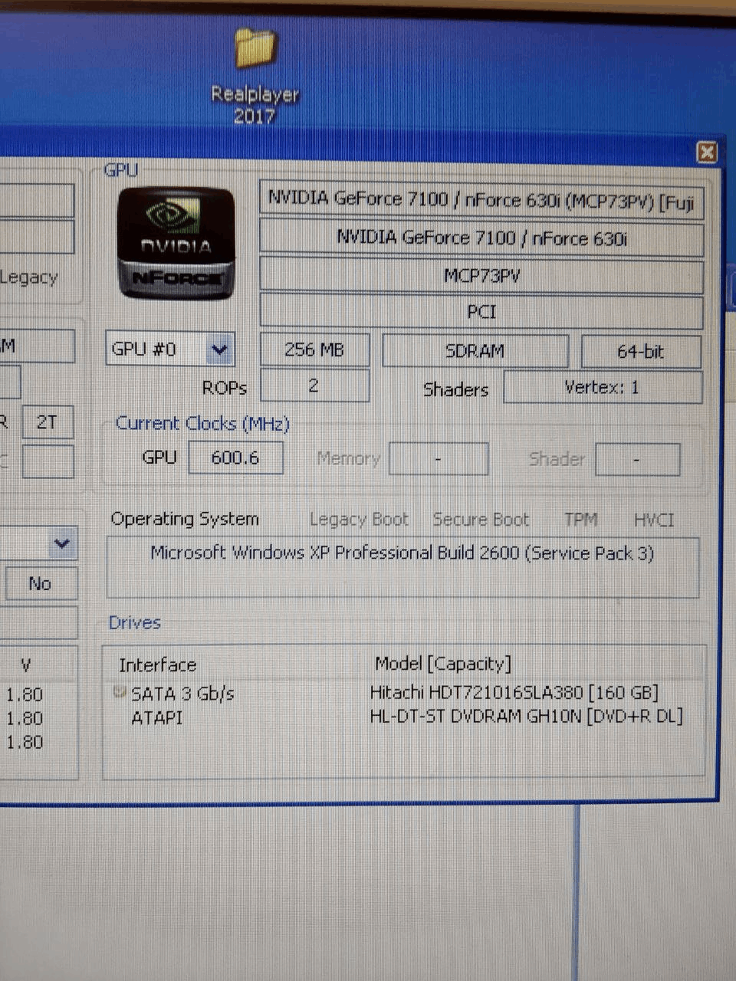
Task: Select the full GPU name field with [Fuji
Action: [481, 201]
